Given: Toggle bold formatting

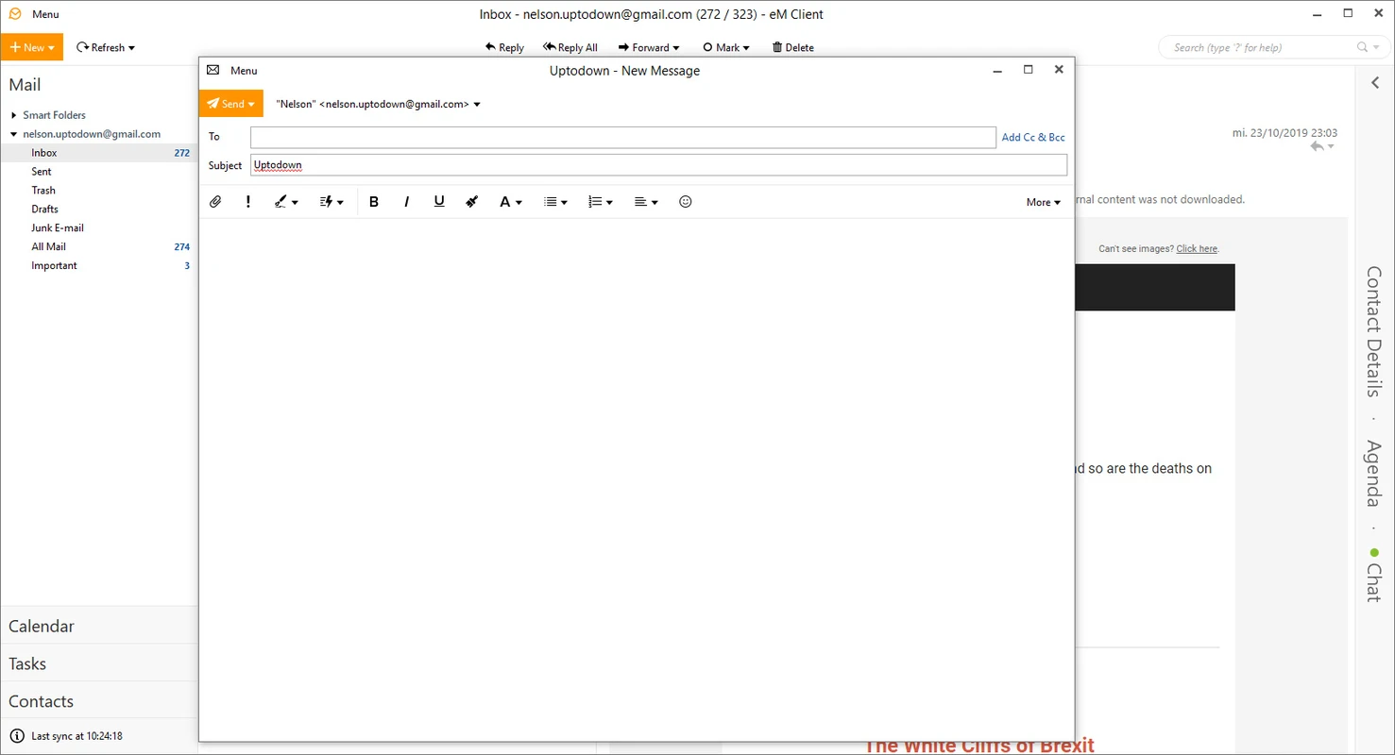Looking at the screenshot, I should click(x=374, y=202).
